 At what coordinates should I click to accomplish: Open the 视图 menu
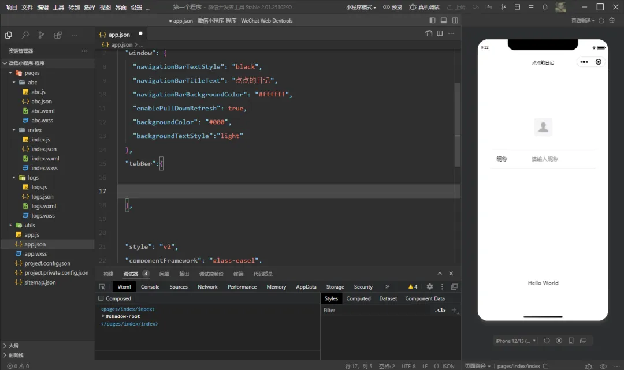(105, 7)
